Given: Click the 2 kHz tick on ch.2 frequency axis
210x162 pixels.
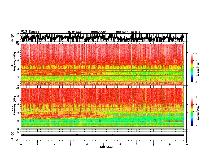Looking at the screenshot, I should 18,121.
